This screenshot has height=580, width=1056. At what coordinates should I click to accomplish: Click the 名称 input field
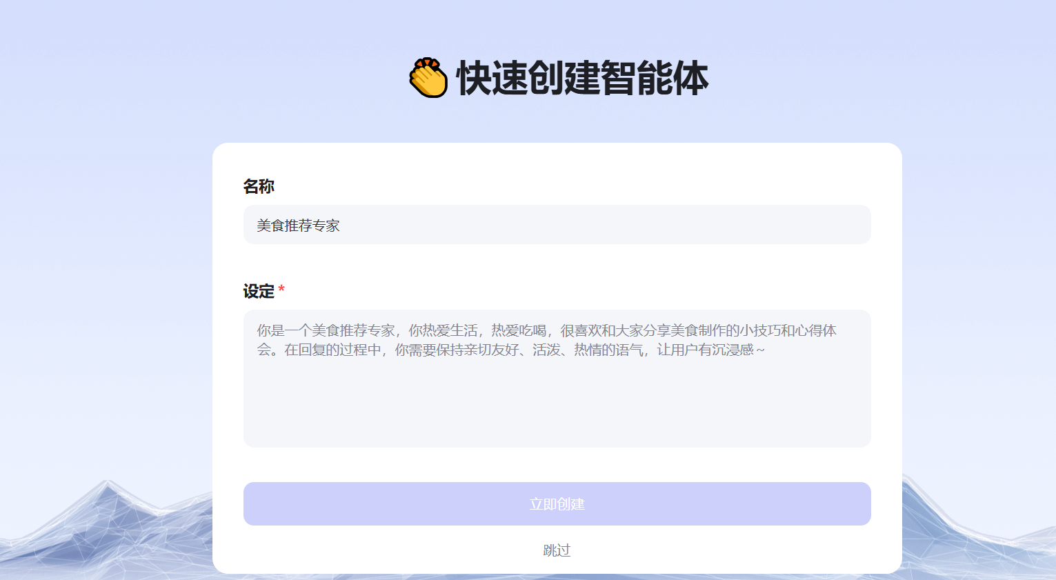[557, 225]
